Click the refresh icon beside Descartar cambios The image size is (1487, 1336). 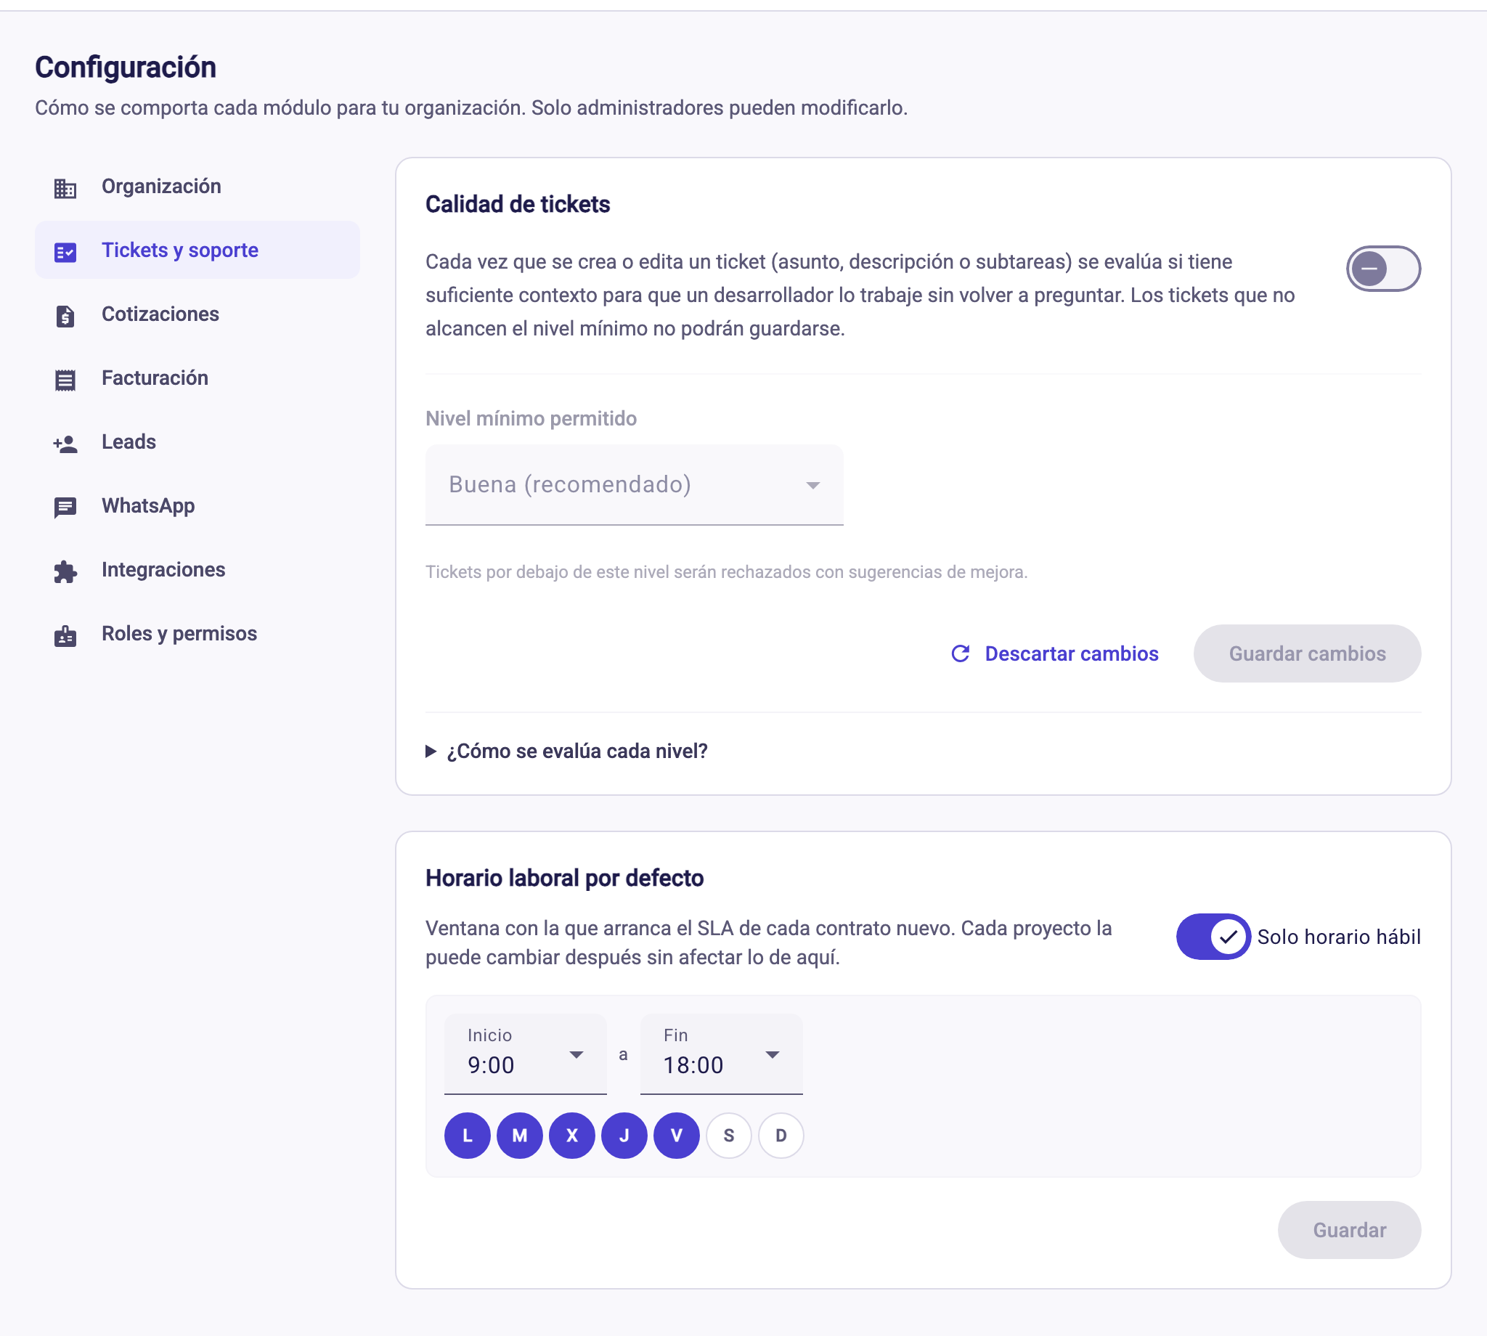pyautogui.click(x=960, y=653)
